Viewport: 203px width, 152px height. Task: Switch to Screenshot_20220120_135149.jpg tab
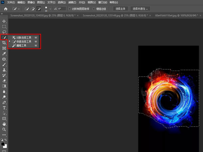tap(113, 16)
